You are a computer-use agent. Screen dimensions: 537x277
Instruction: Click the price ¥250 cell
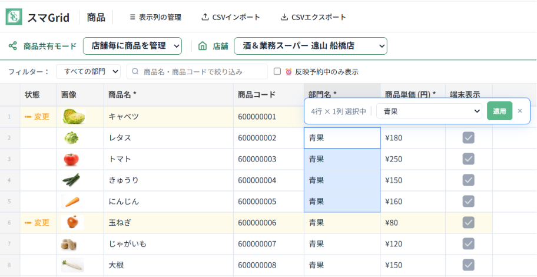coord(413,159)
